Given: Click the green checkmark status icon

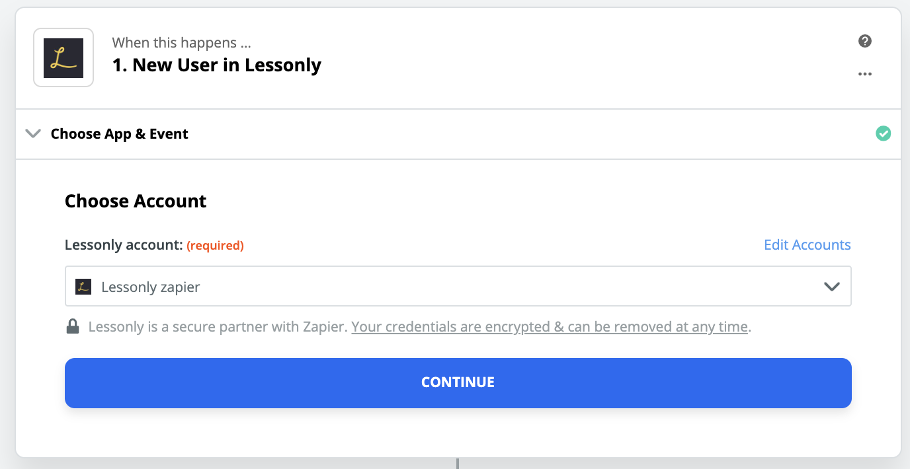Looking at the screenshot, I should coord(883,133).
